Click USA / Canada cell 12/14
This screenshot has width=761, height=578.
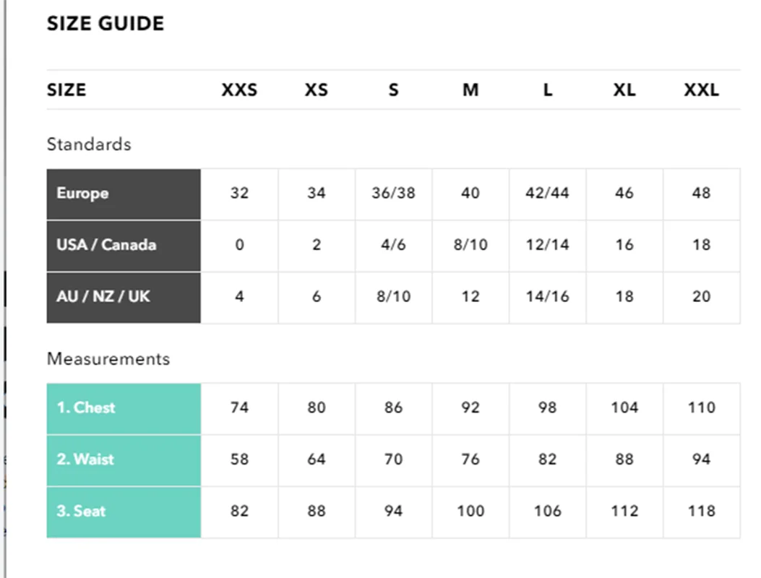point(547,245)
